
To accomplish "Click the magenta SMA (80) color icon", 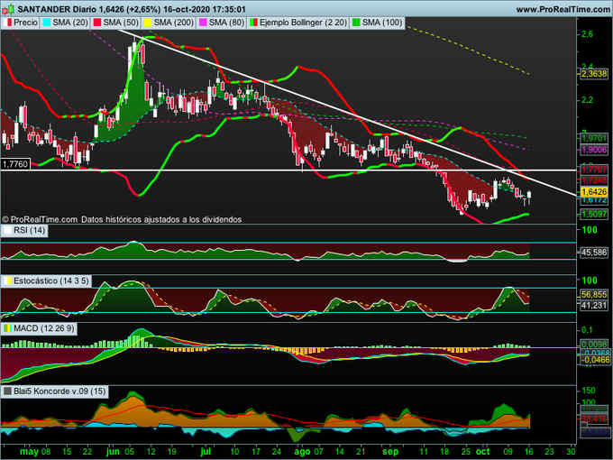I will (204, 23).
